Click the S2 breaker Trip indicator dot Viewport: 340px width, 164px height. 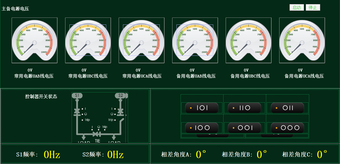click(x=115, y=120)
